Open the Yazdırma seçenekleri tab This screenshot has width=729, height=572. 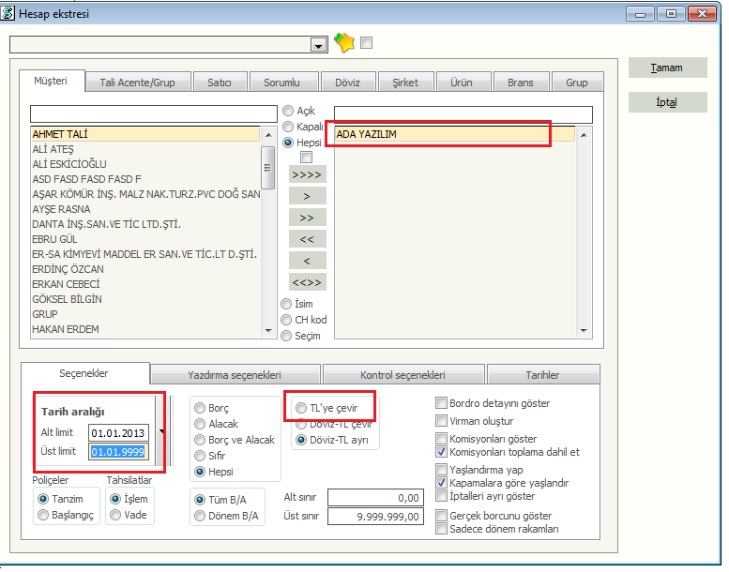pyautogui.click(x=235, y=375)
